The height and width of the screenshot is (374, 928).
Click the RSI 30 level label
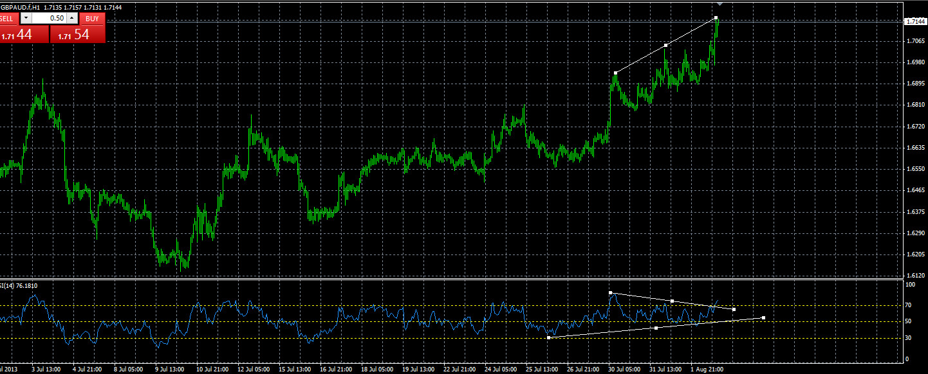(x=909, y=337)
